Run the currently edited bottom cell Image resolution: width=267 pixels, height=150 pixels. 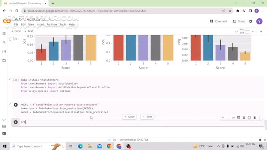[16, 122]
